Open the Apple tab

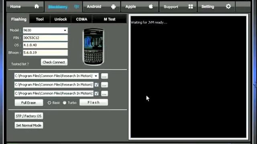pyautogui.click(x=140, y=6)
